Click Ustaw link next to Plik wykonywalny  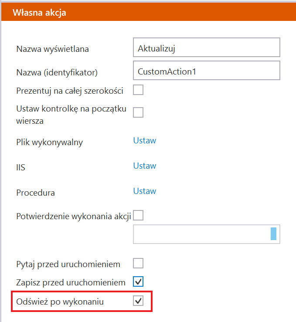pos(145,140)
